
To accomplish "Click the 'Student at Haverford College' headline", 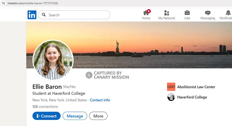I will click(59, 93).
